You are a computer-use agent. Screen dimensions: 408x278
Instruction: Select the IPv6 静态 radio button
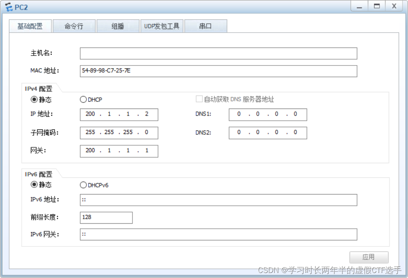[34, 185]
